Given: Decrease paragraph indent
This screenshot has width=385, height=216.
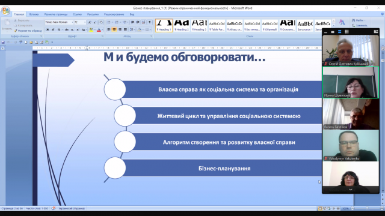Looking at the screenshot, I should click(x=132, y=22).
